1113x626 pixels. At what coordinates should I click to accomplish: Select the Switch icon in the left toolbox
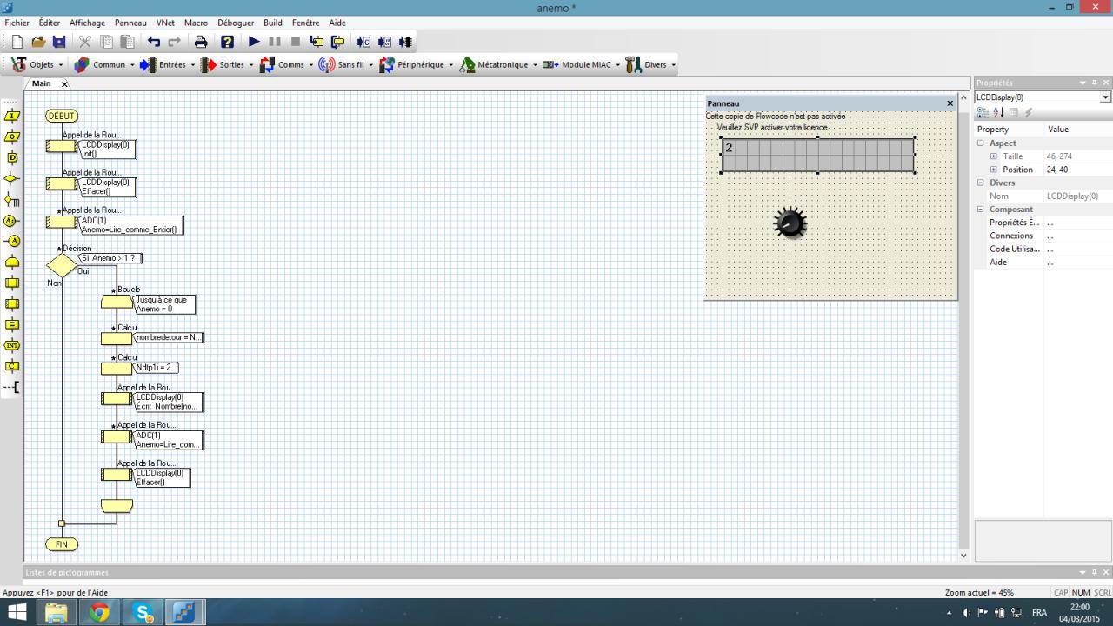(x=12, y=200)
